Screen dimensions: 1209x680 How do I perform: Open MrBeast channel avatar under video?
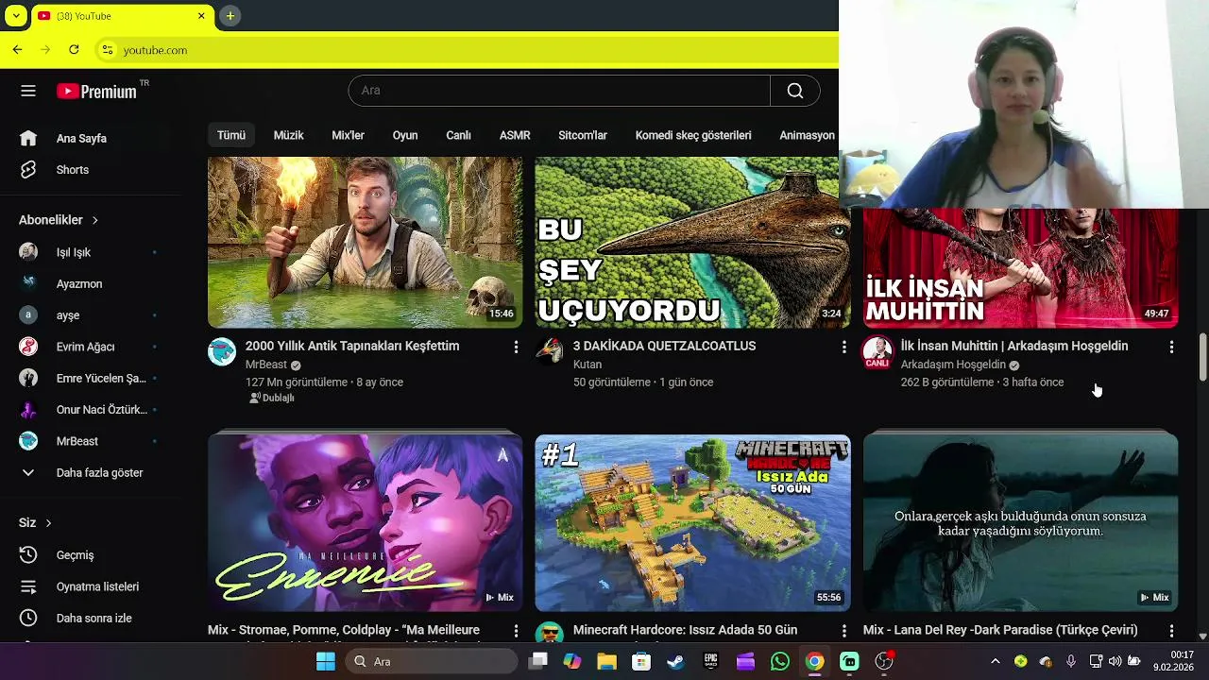point(222,351)
